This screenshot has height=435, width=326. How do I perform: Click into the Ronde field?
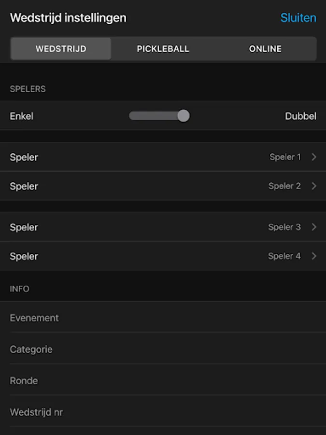pyautogui.click(x=163, y=381)
